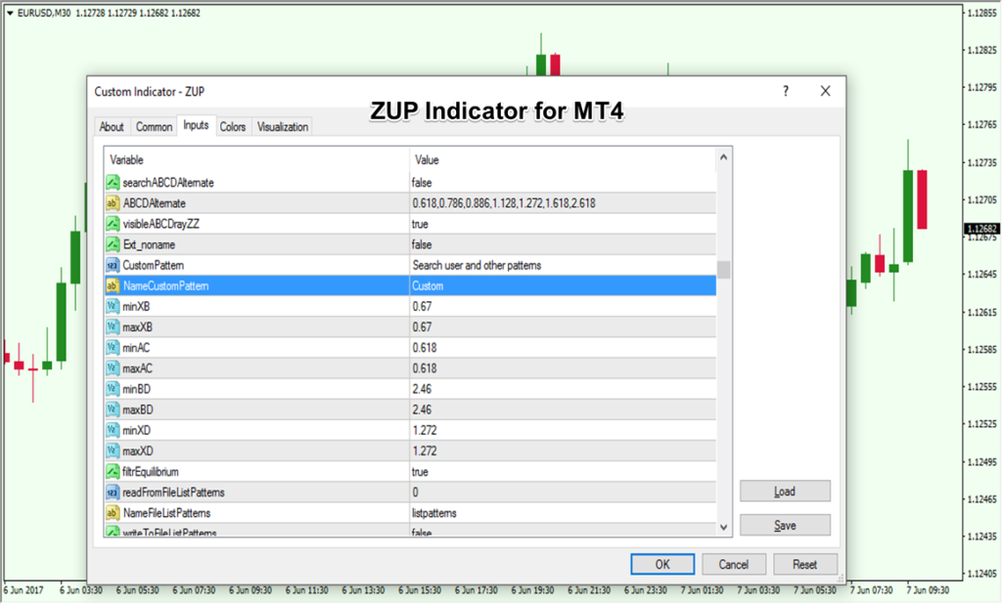Screen dimensions: 1002x604
Task: Click the icon beside NameCustomPattern row
Action: pyautogui.click(x=113, y=286)
